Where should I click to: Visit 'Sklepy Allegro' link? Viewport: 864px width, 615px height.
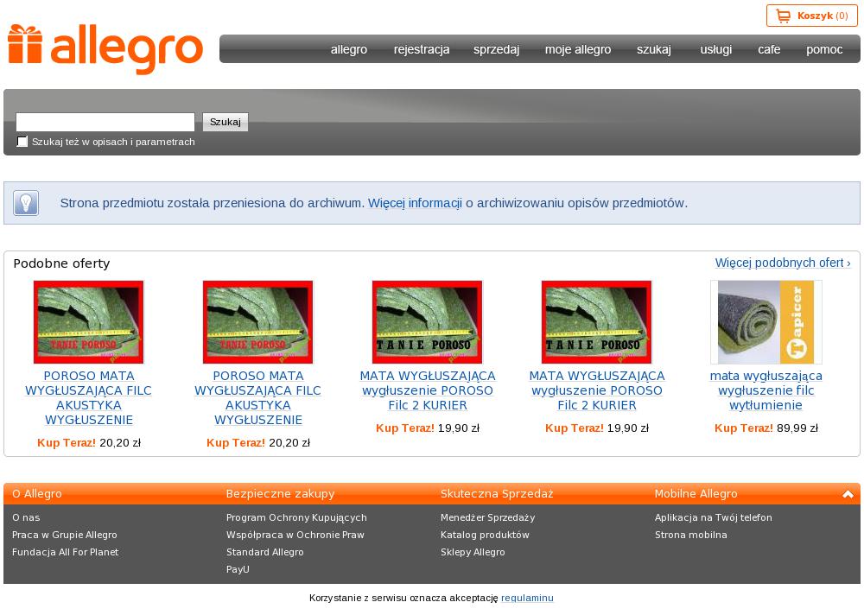click(x=473, y=552)
